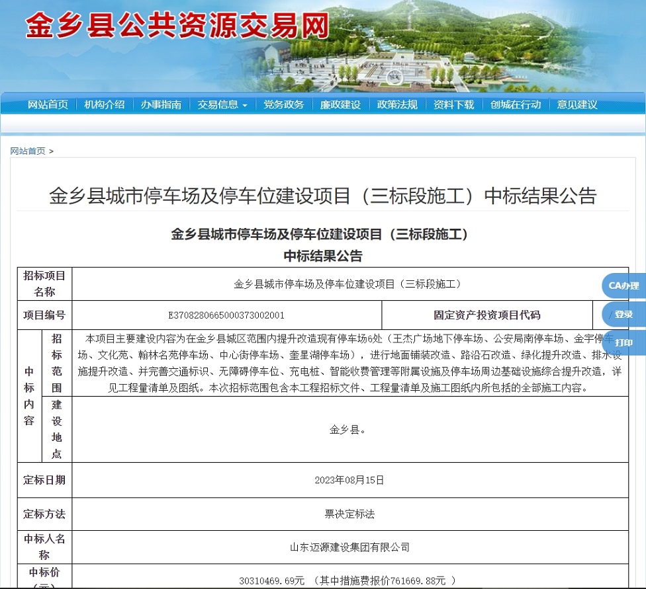The width and height of the screenshot is (646, 589).
Task: Click the project number E3708280665000373002001
Action: tap(226, 315)
